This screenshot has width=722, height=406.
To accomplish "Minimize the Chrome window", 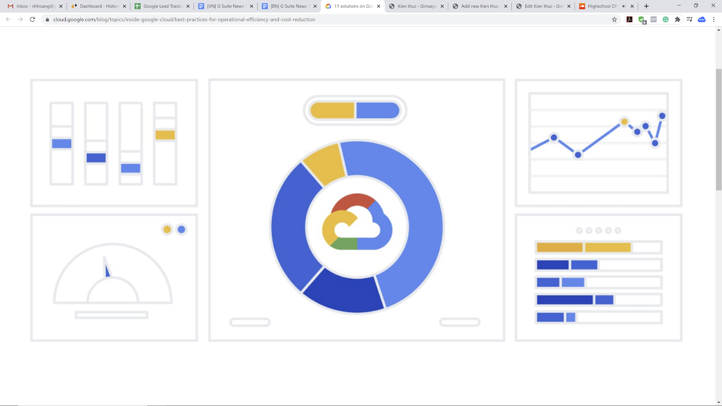I will 679,6.
